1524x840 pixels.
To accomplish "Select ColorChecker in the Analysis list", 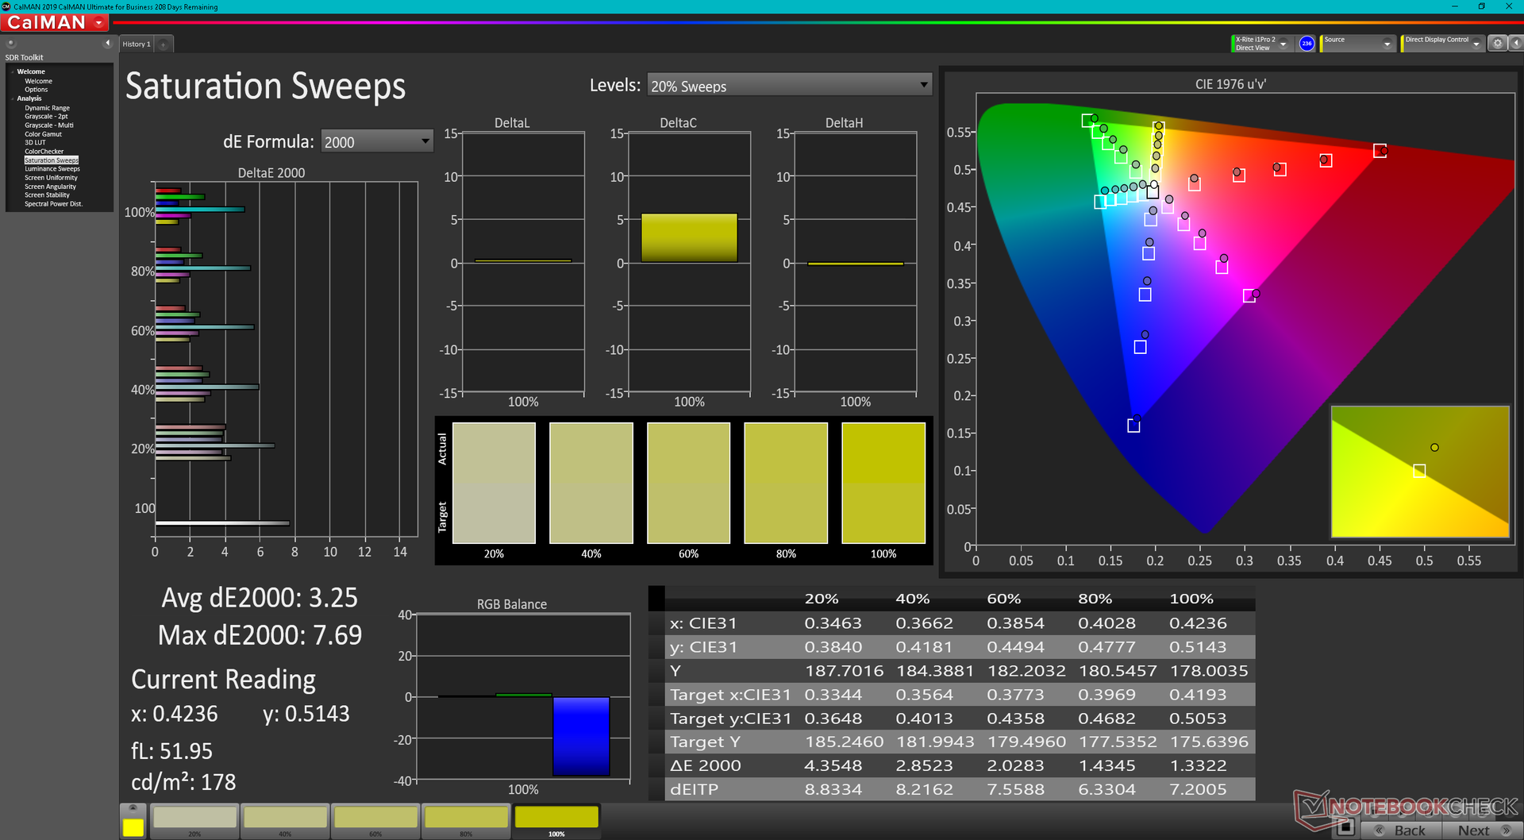I will click(x=44, y=152).
